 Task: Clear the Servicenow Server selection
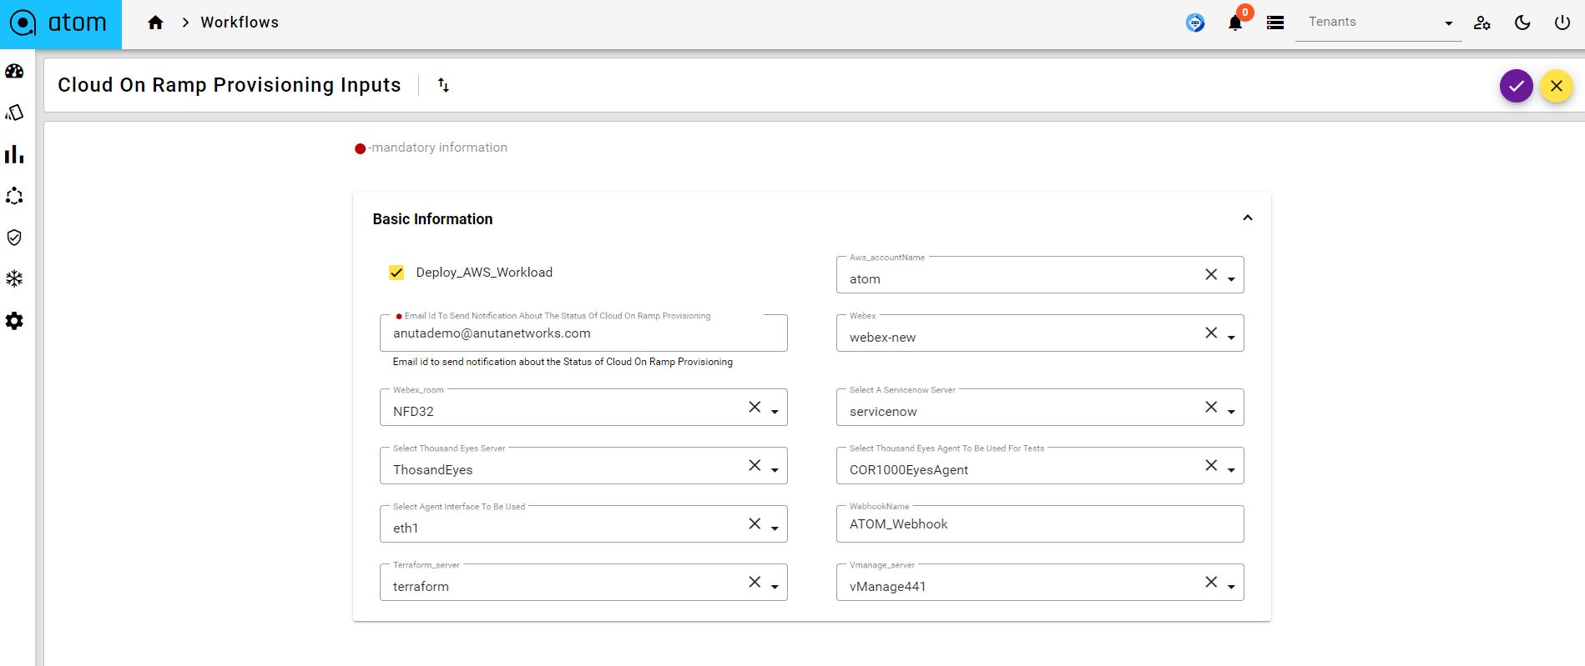click(x=1211, y=407)
